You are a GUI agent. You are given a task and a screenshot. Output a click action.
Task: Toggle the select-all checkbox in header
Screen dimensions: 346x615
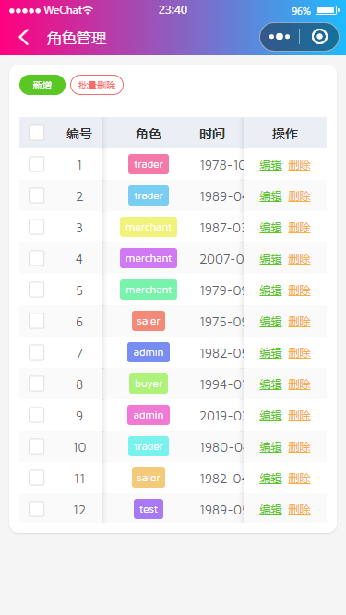pos(37,133)
